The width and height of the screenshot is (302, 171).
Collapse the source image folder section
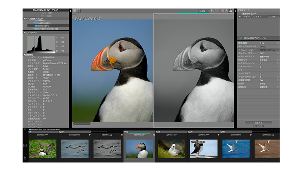(24, 18)
